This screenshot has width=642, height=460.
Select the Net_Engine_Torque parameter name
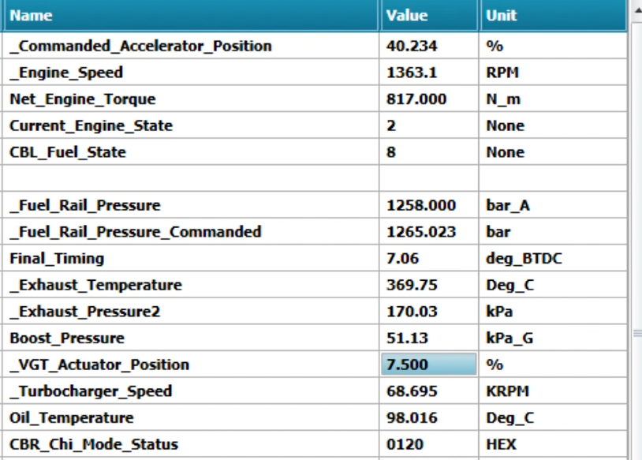coord(83,99)
